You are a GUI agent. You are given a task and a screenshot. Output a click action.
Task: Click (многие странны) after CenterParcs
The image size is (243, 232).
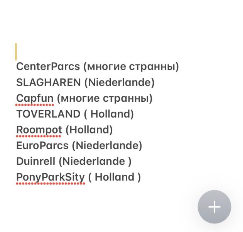pyautogui.click(x=131, y=67)
